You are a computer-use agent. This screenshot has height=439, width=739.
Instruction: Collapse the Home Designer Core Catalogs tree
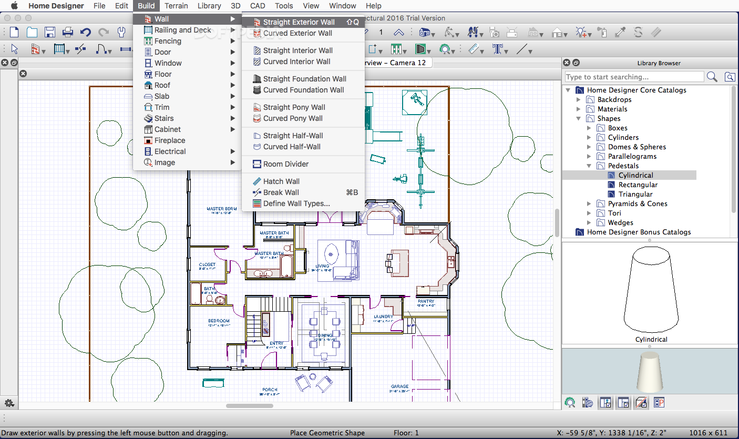(568, 90)
